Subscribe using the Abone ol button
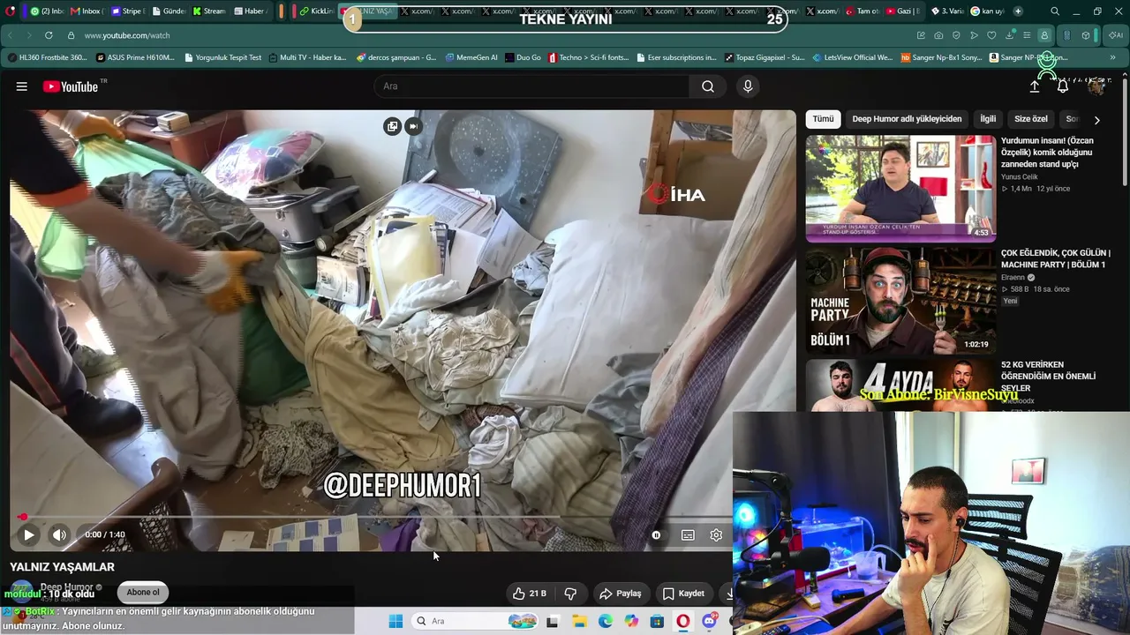Viewport: 1130px width, 635px height. 143,593
